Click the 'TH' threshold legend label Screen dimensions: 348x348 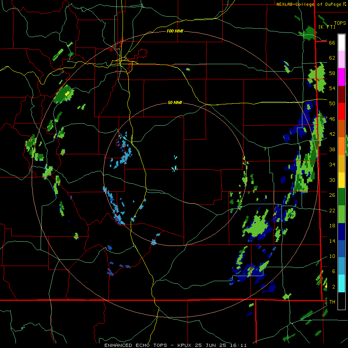click(x=332, y=302)
